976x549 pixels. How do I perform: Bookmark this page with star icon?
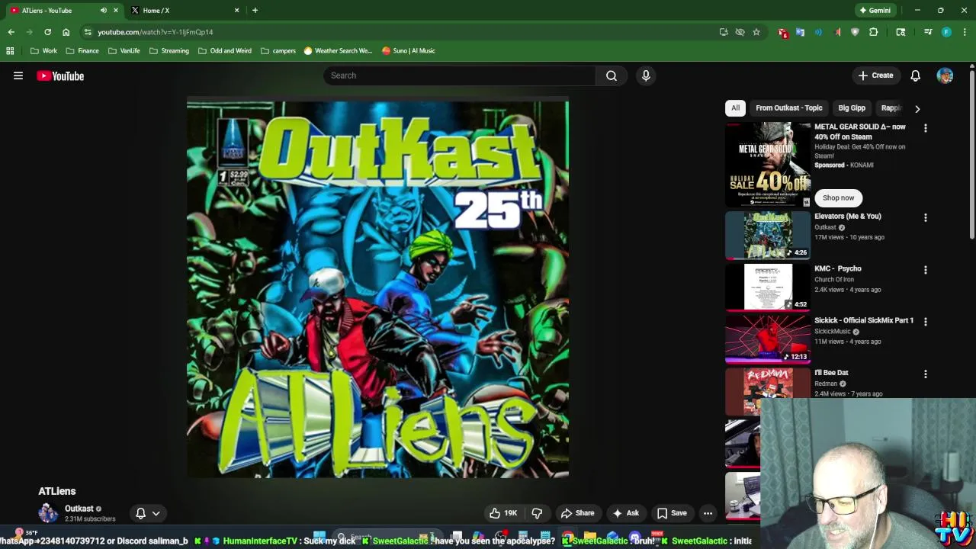point(756,32)
